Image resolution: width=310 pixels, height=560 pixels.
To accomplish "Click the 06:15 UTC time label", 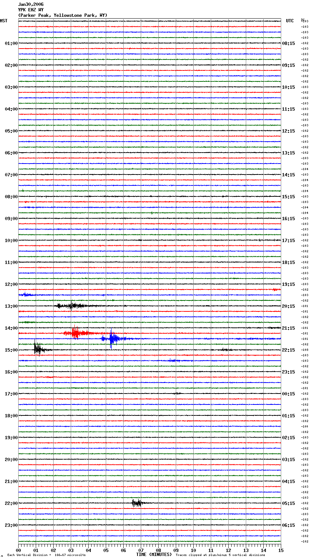I will click(x=288, y=525).
